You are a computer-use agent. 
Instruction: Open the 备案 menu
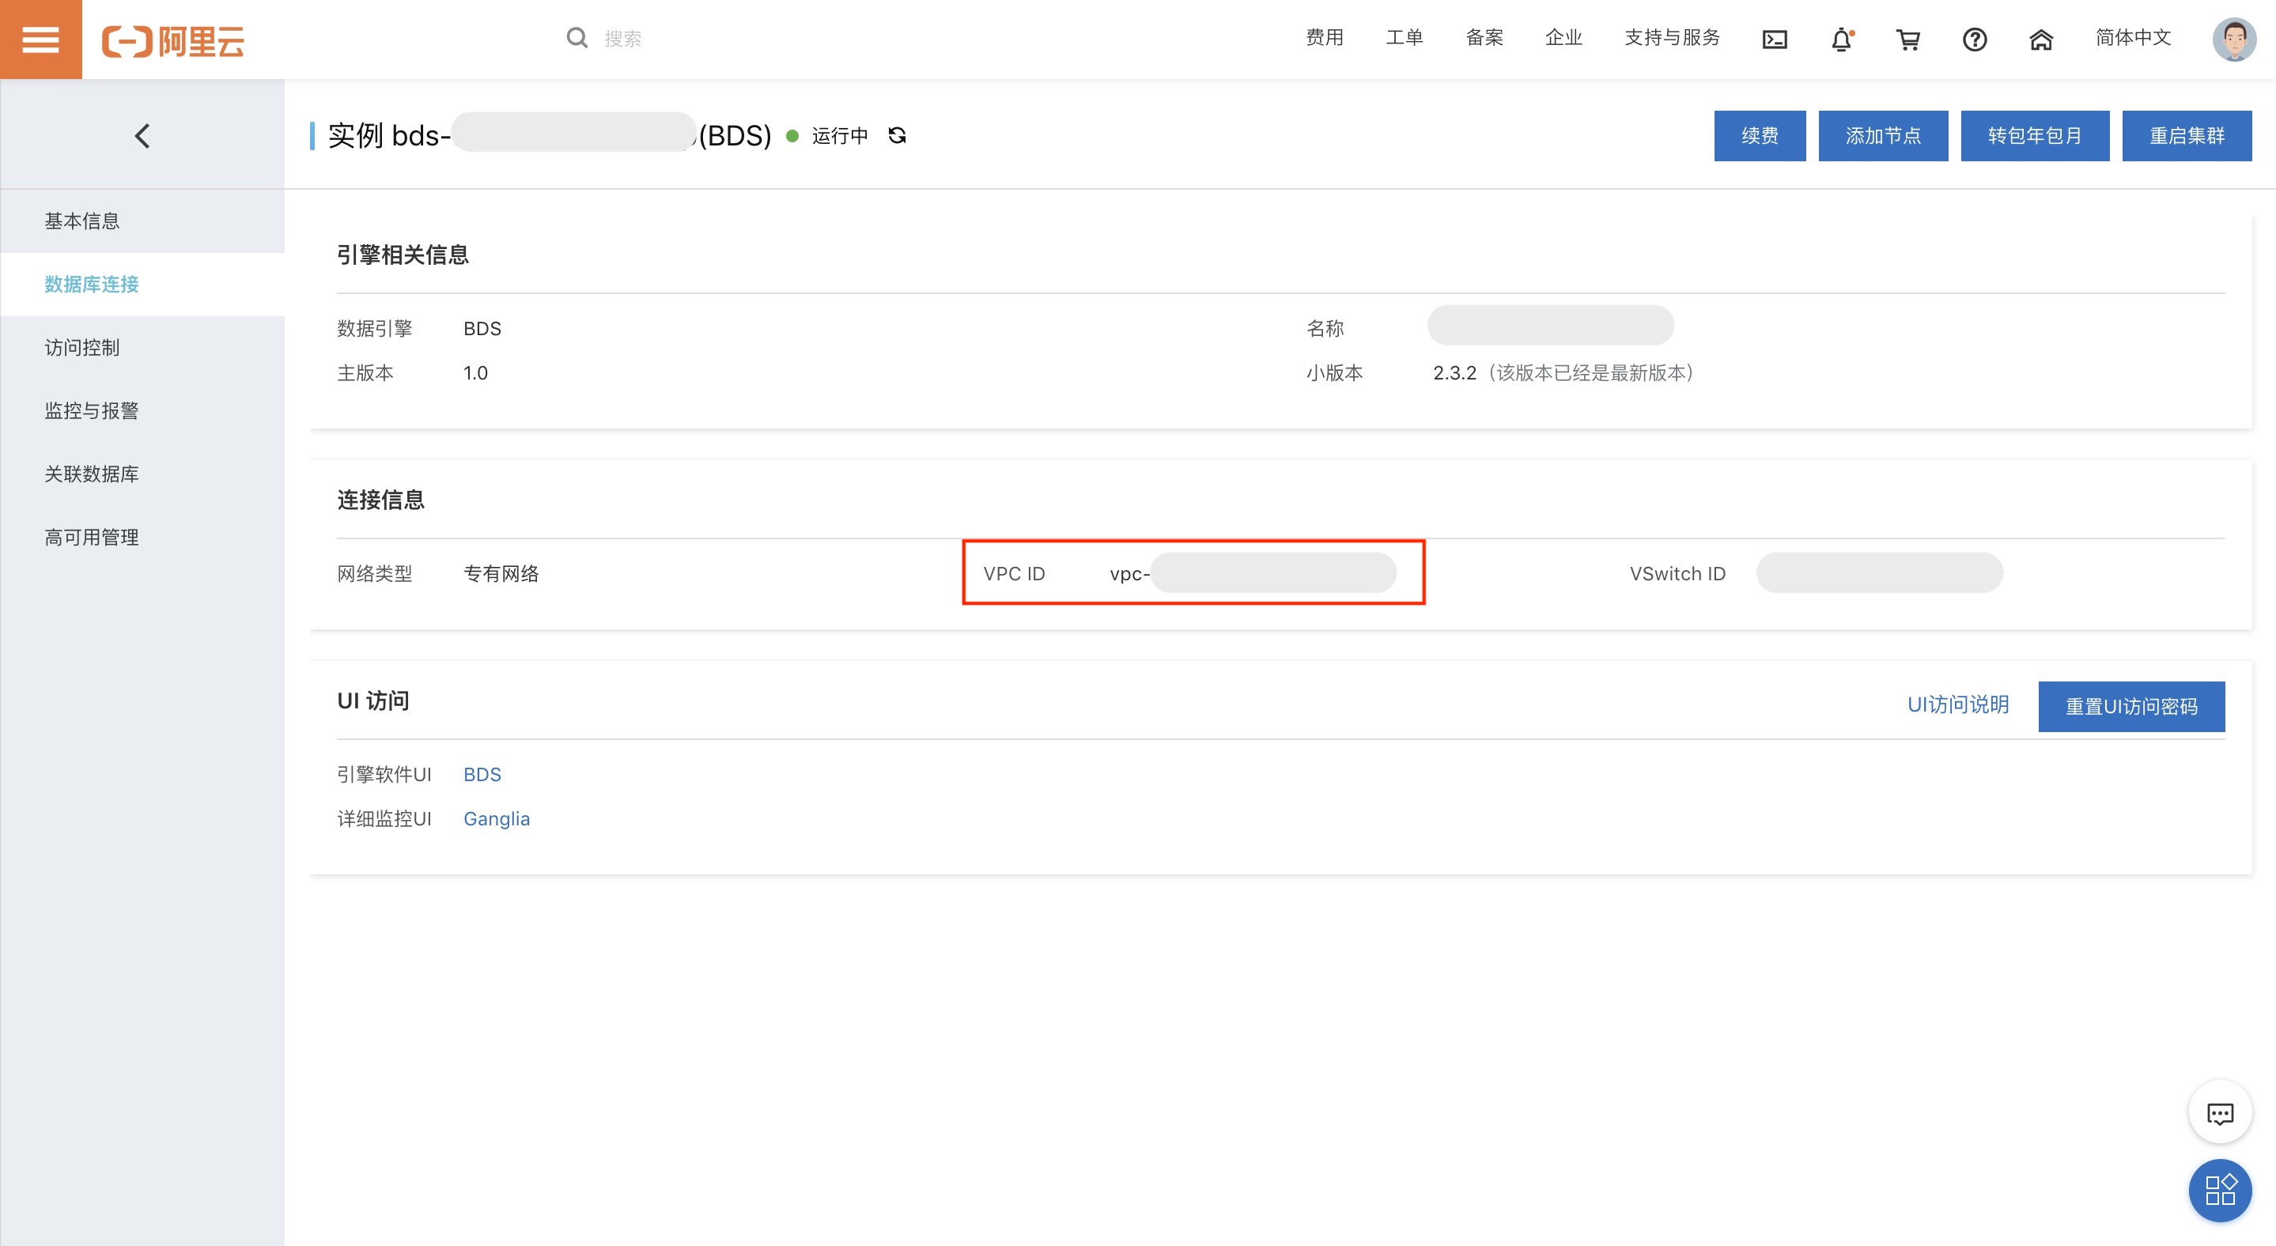click(x=1484, y=37)
